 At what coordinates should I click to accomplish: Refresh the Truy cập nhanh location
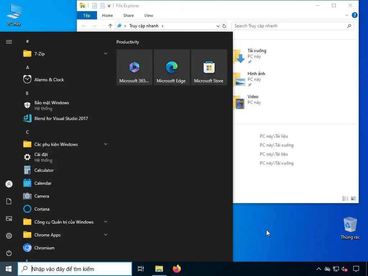click(x=224, y=26)
